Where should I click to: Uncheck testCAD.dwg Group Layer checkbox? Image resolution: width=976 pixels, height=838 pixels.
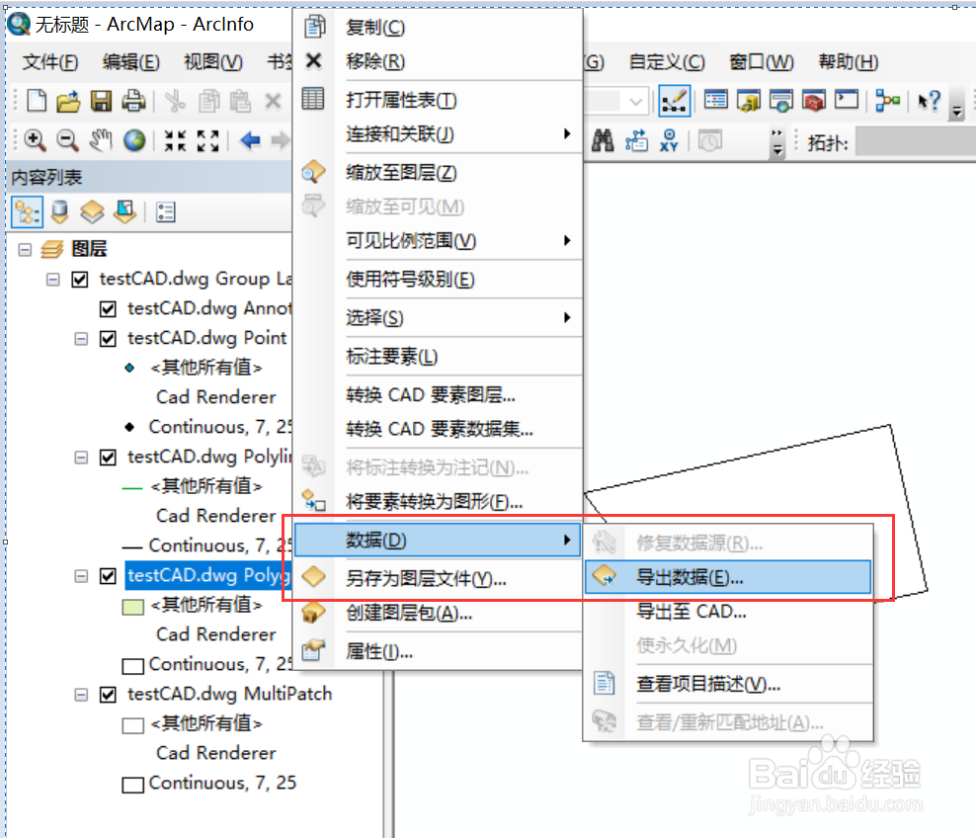(x=80, y=279)
